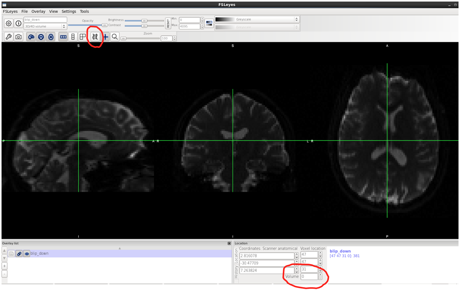The image size is (461, 290).
Task: Open the Settings menu
Action: [69, 11]
